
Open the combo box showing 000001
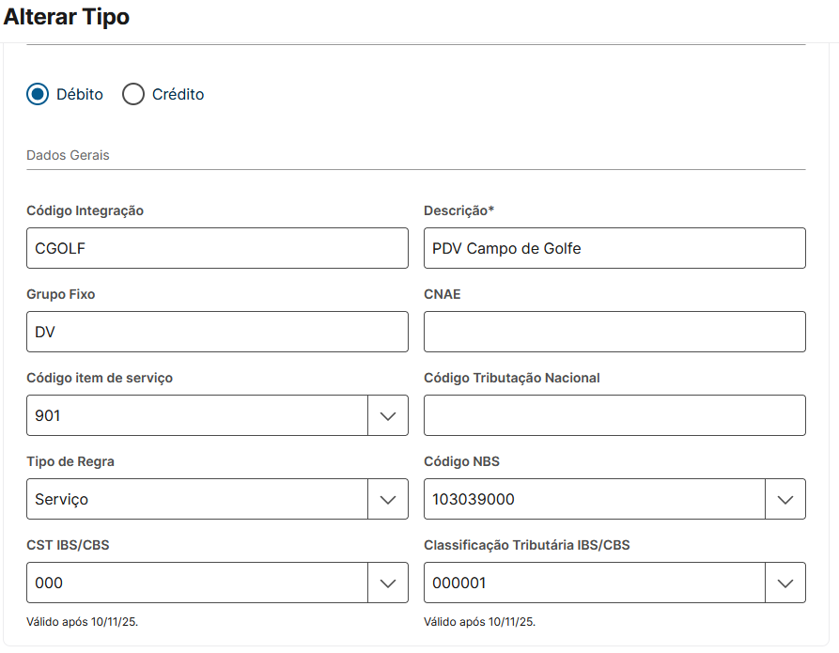pos(594,583)
